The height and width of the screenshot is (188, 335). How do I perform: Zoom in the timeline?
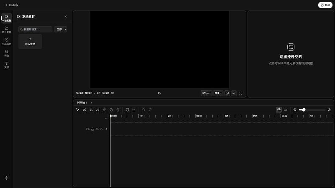(329, 110)
